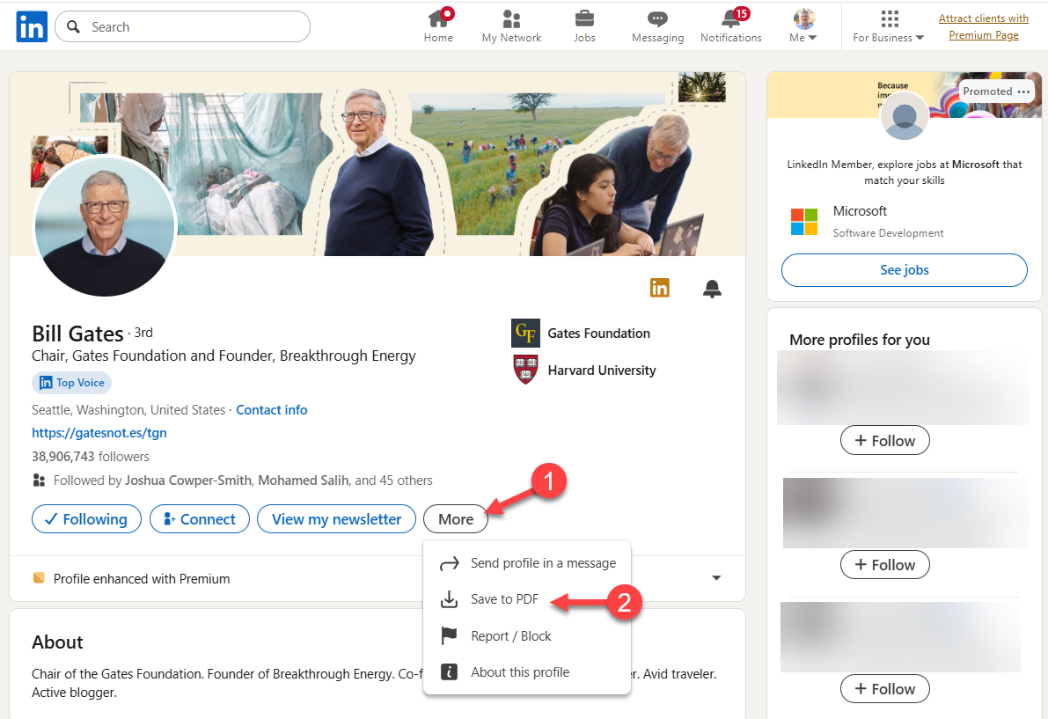The image size is (1048, 719).
Task: Click the Harvard University crest logo
Action: [x=525, y=370]
